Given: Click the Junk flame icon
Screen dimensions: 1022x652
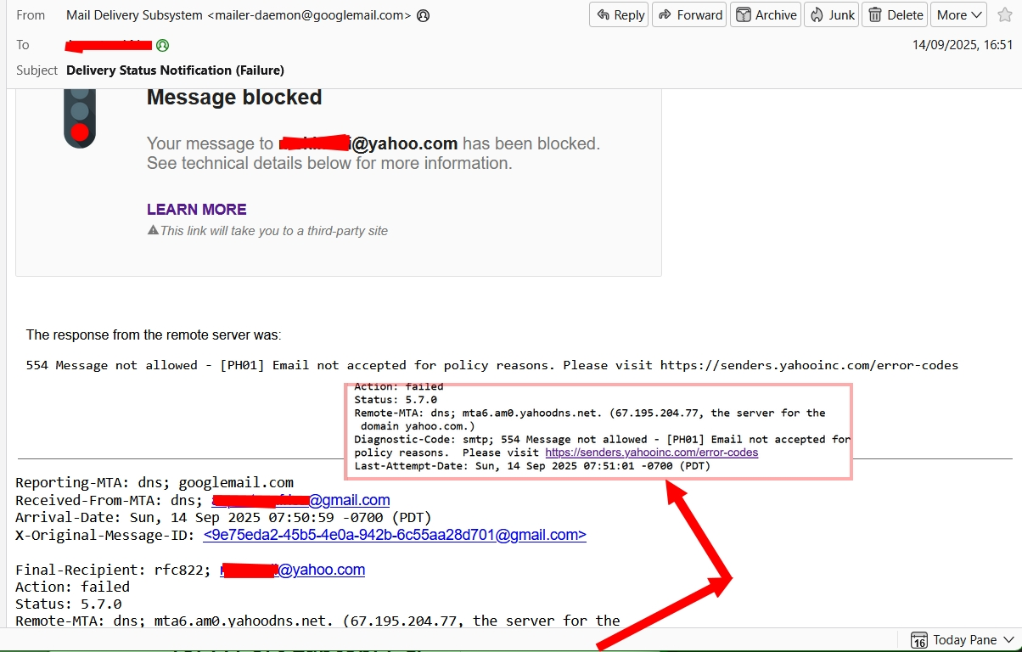Looking at the screenshot, I should [817, 14].
